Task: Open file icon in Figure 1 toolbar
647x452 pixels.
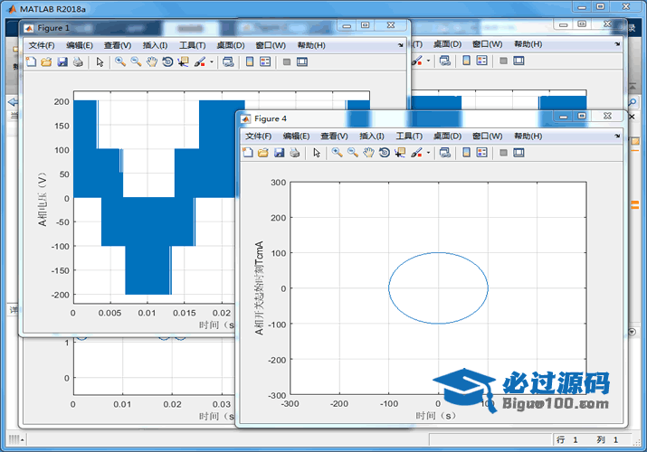Action: point(46,61)
